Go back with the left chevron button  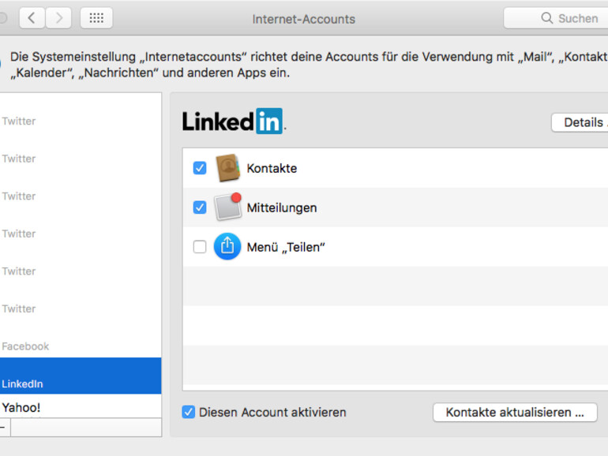32,18
